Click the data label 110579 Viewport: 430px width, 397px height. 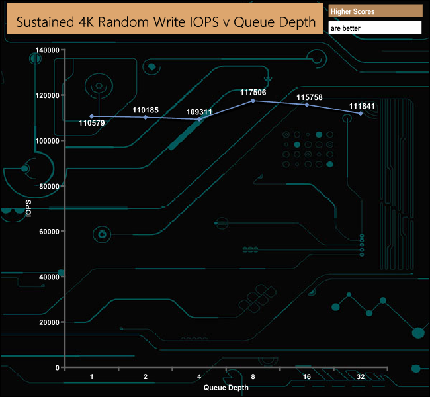91,123
